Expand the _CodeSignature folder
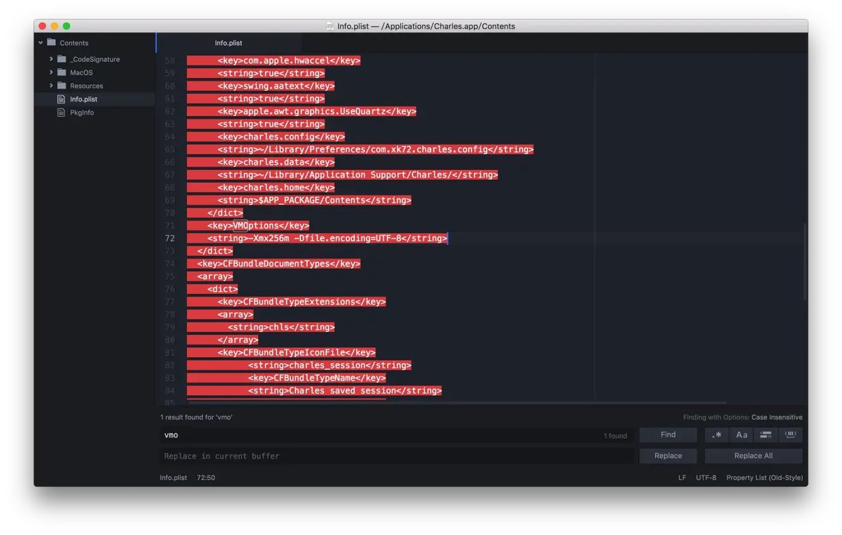Image resolution: width=842 pixels, height=535 pixels. [x=51, y=59]
